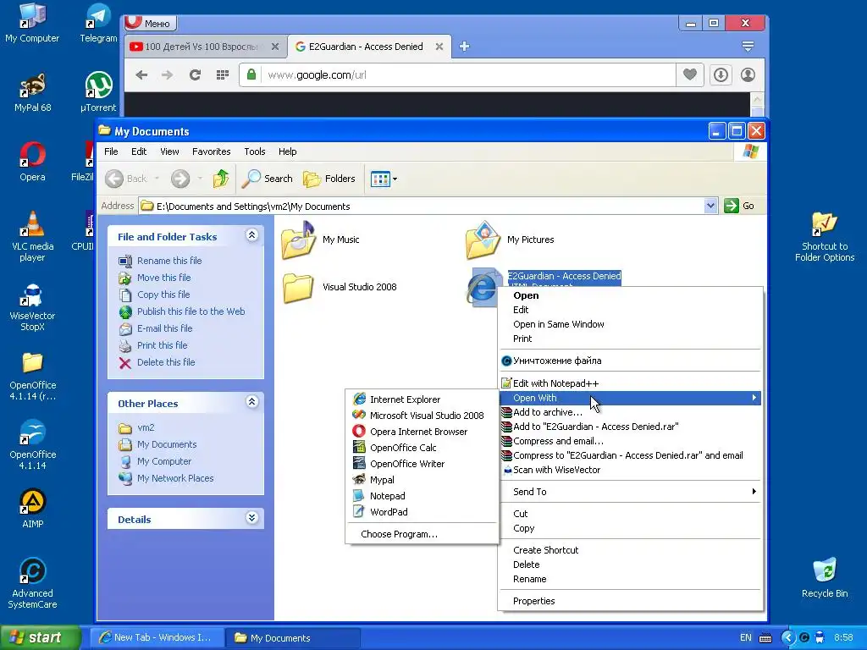Expand the Address bar dropdown arrow
The image size is (867, 650).
point(710,206)
